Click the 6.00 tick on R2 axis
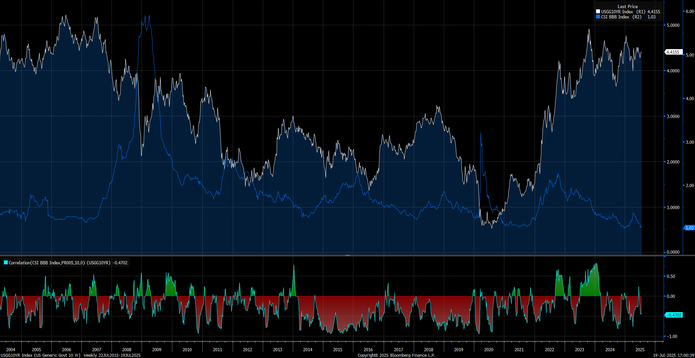Viewport: 695px width, 358px height. coord(690,11)
